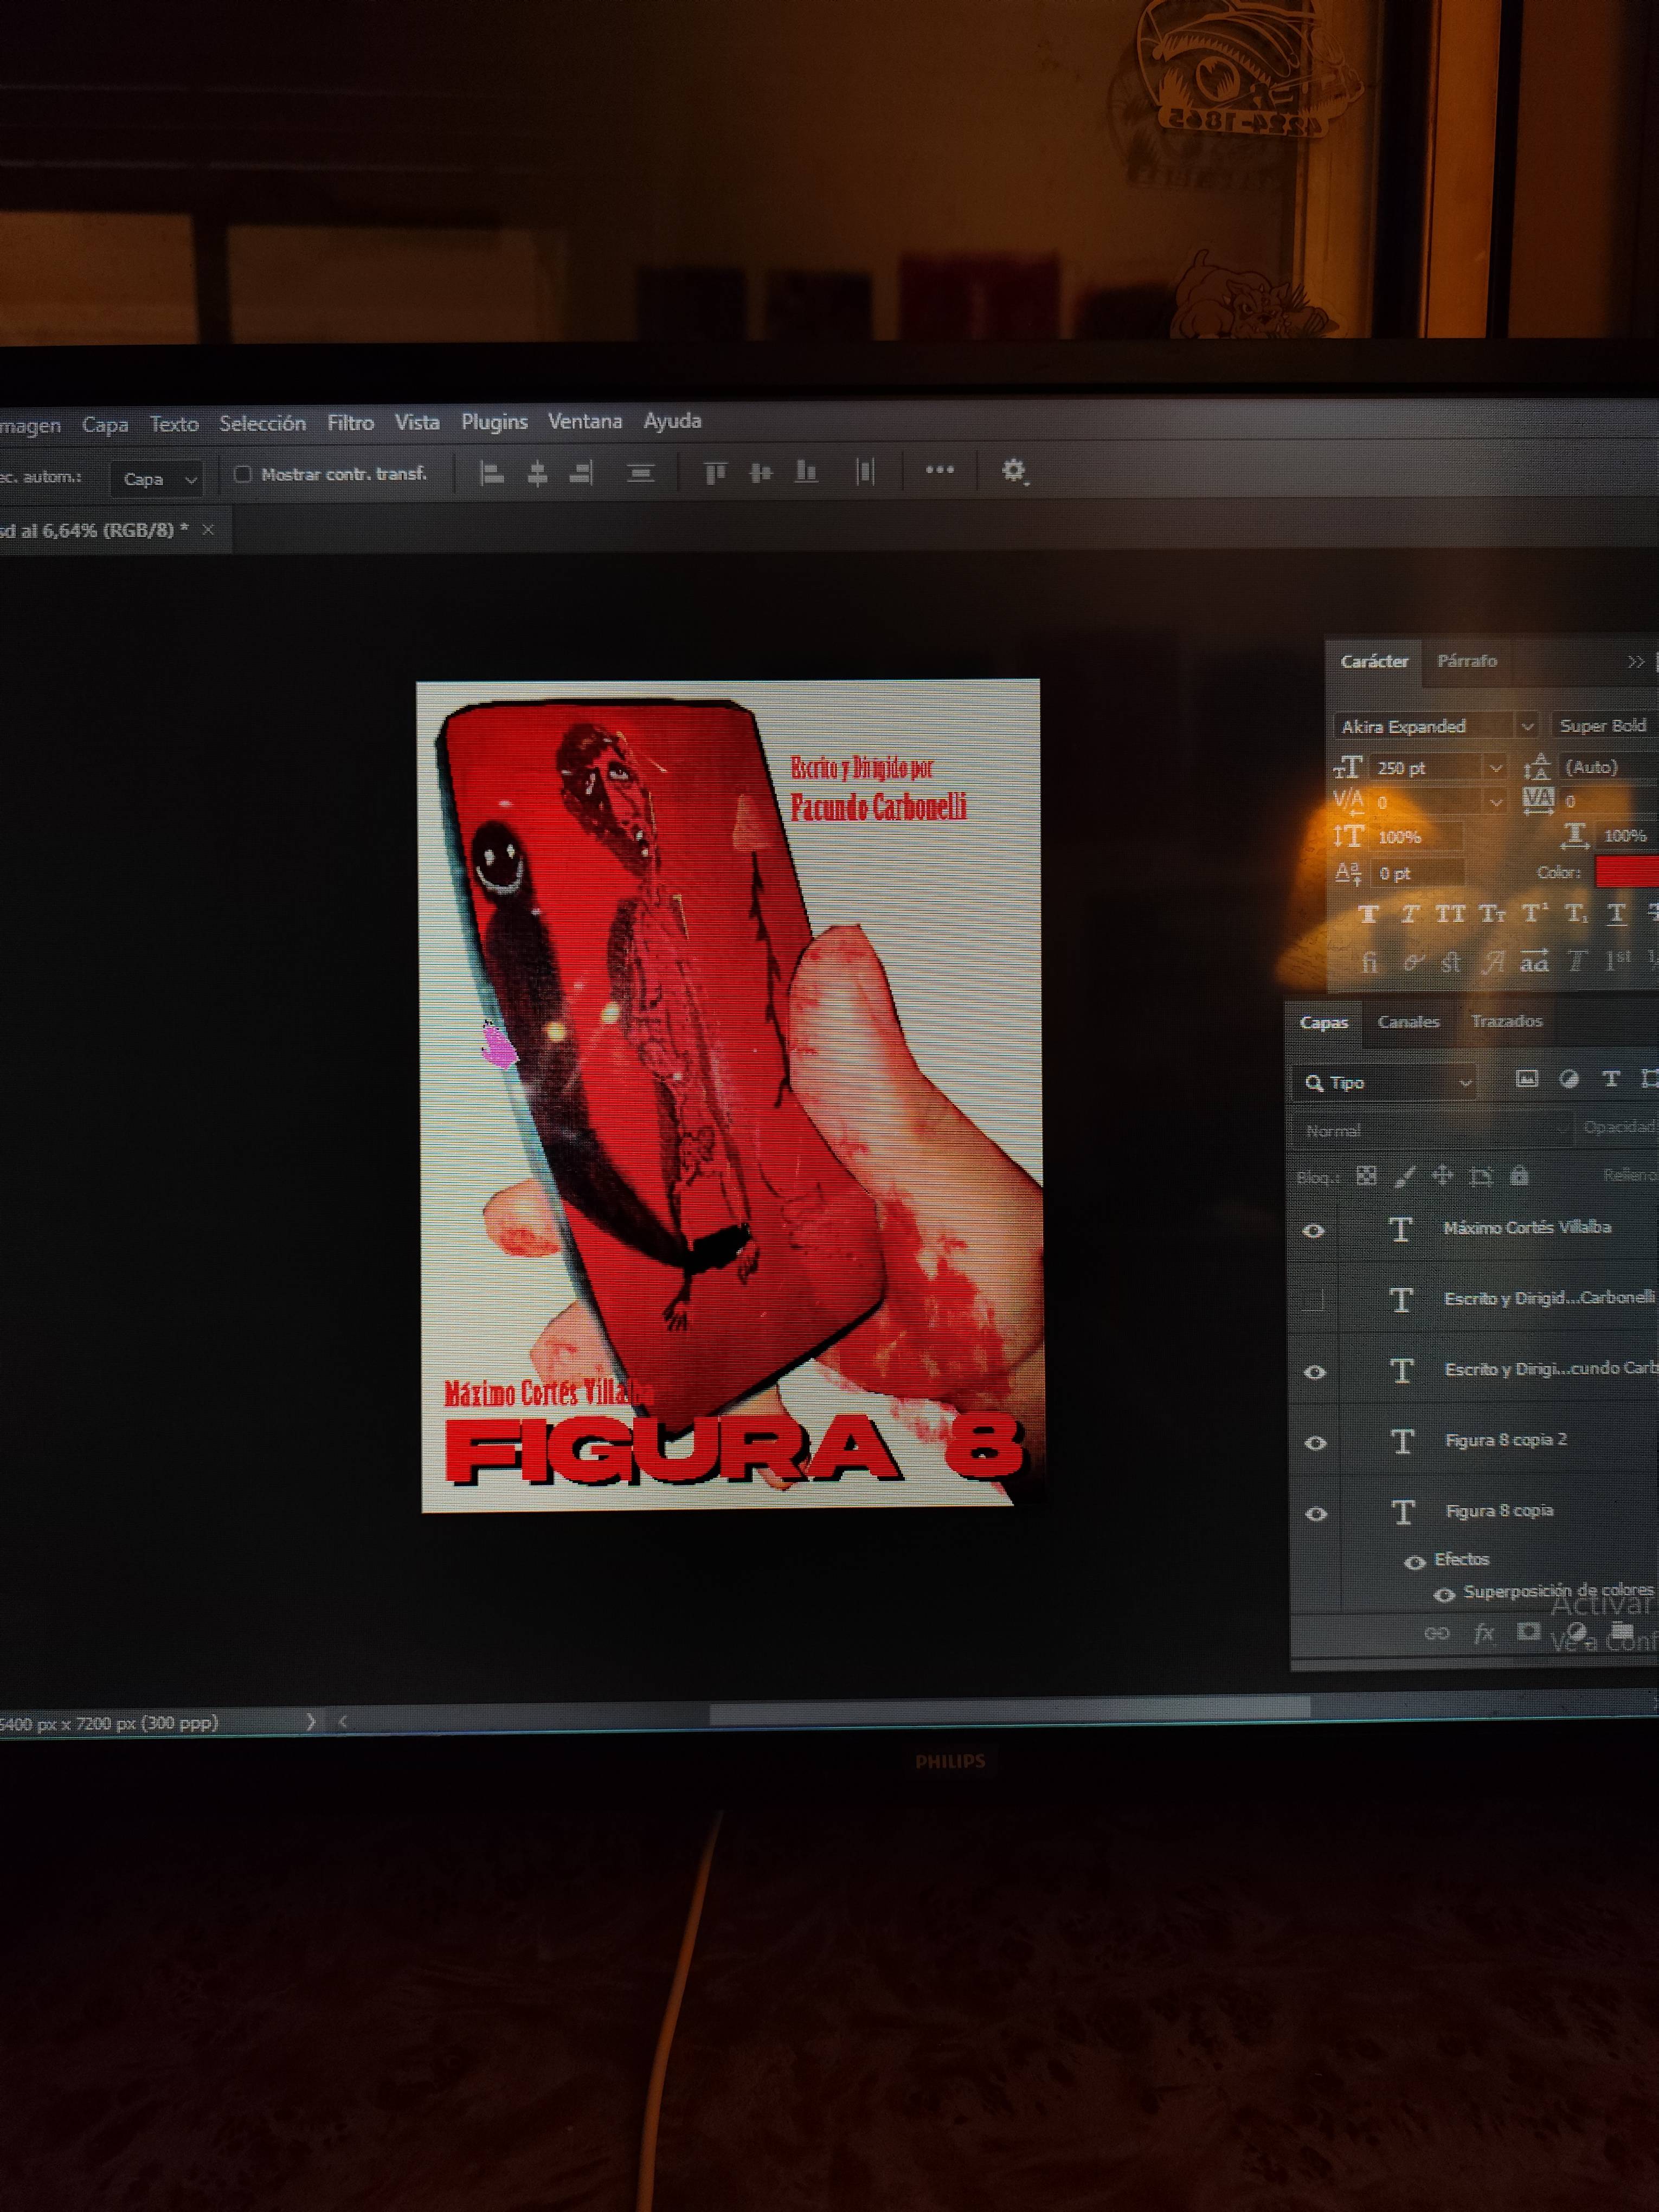Open the options bar gear settings
The width and height of the screenshot is (1659, 2212).
click(x=1013, y=470)
